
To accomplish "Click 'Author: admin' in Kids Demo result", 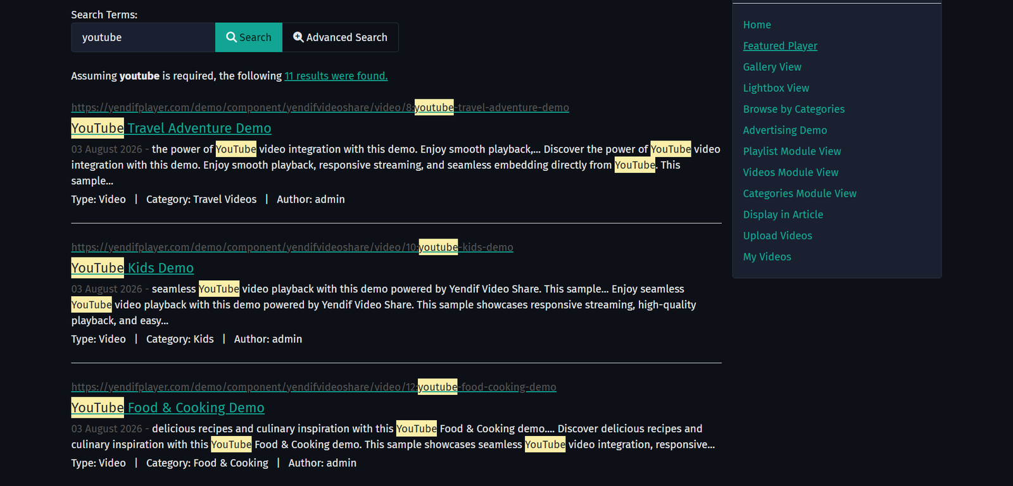I will click(x=268, y=339).
